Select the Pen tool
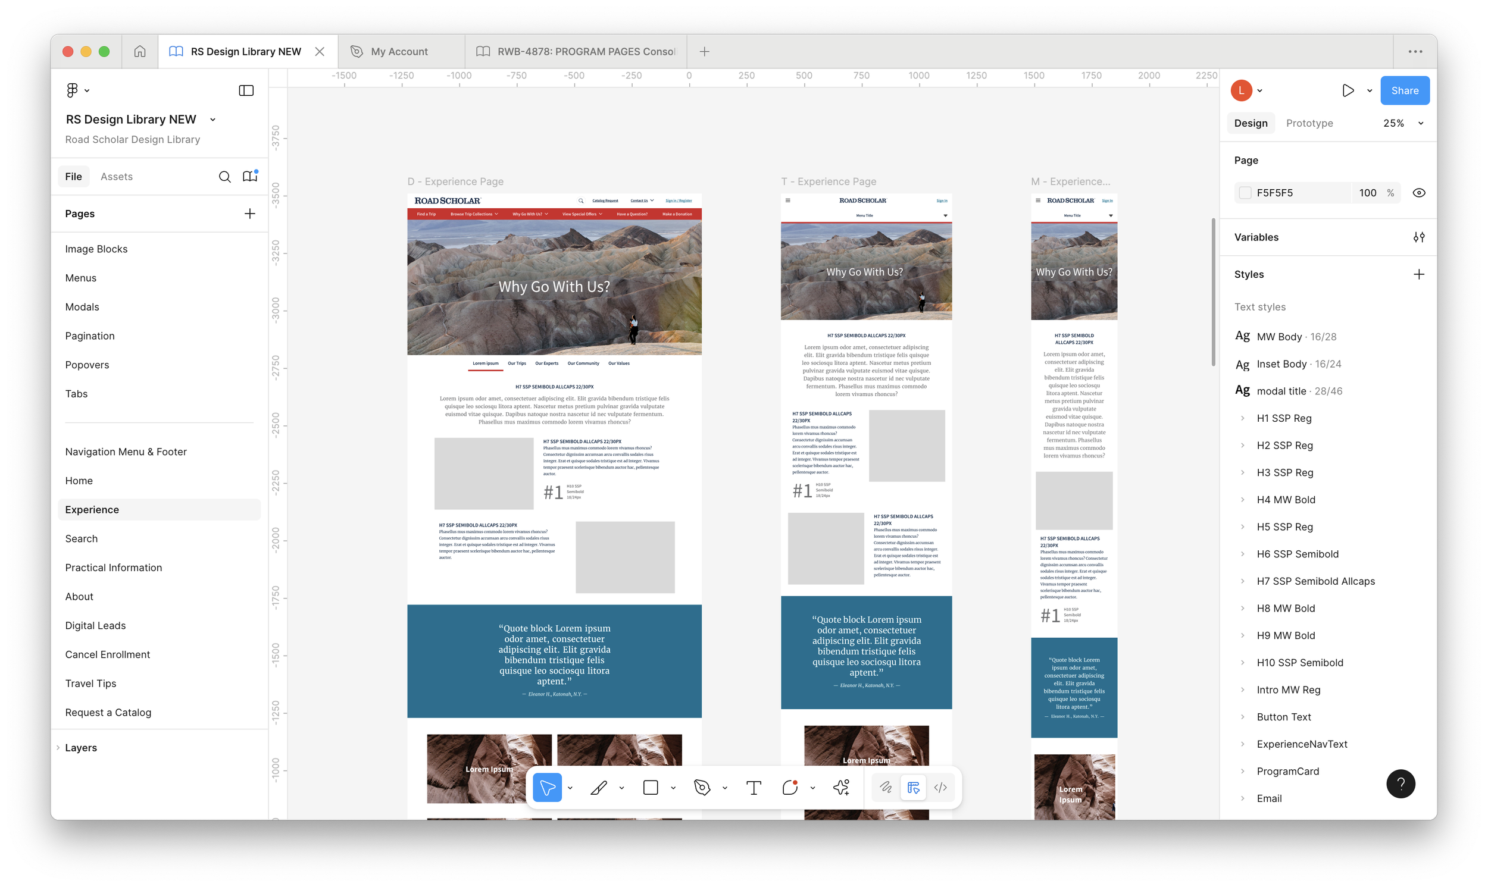The height and width of the screenshot is (887, 1488). [x=702, y=788]
